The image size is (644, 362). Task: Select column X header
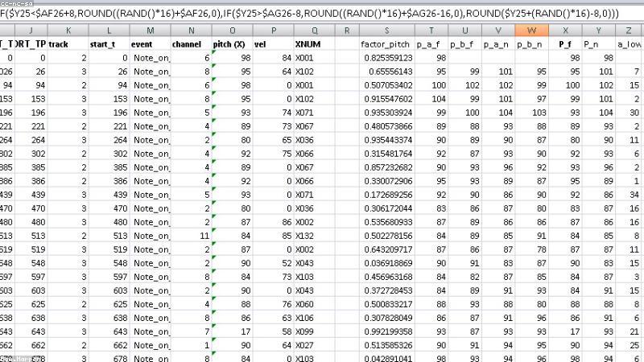point(565,31)
